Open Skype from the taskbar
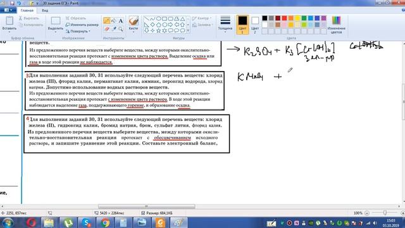Screen dimensions: 405x228 (x=87, y=222)
